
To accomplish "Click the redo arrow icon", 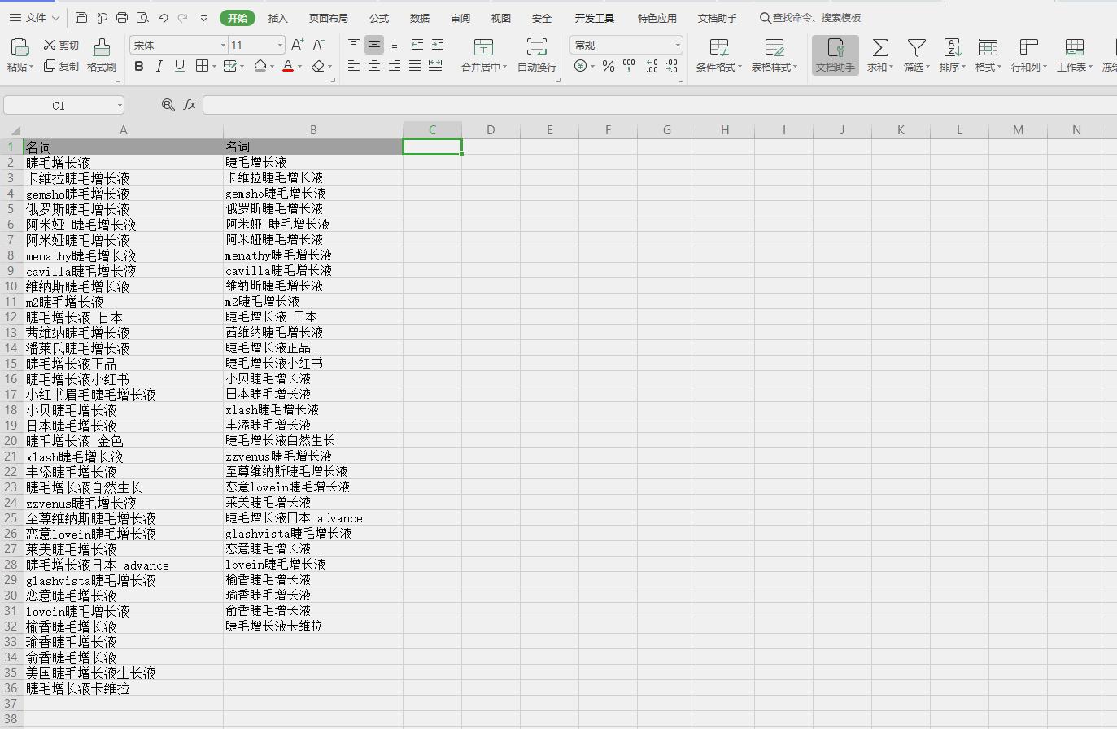I will coord(183,18).
